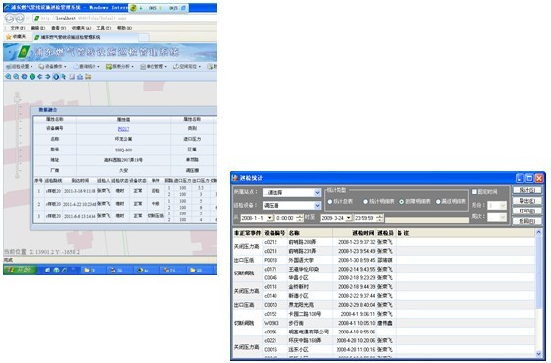Open the 编辑(E) browser menu
Screen dimensions: 551x363
click(x=37, y=28)
